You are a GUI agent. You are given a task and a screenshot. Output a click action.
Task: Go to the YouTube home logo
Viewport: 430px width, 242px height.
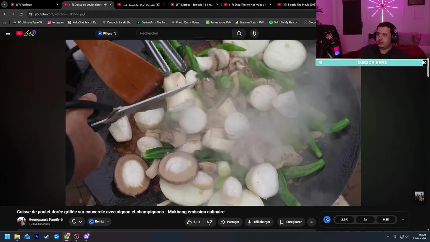(26, 33)
